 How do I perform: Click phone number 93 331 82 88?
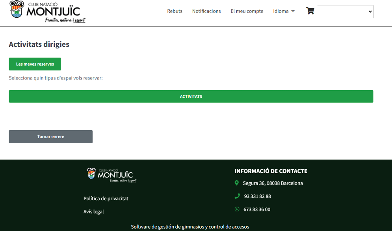(x=257, y=196)
